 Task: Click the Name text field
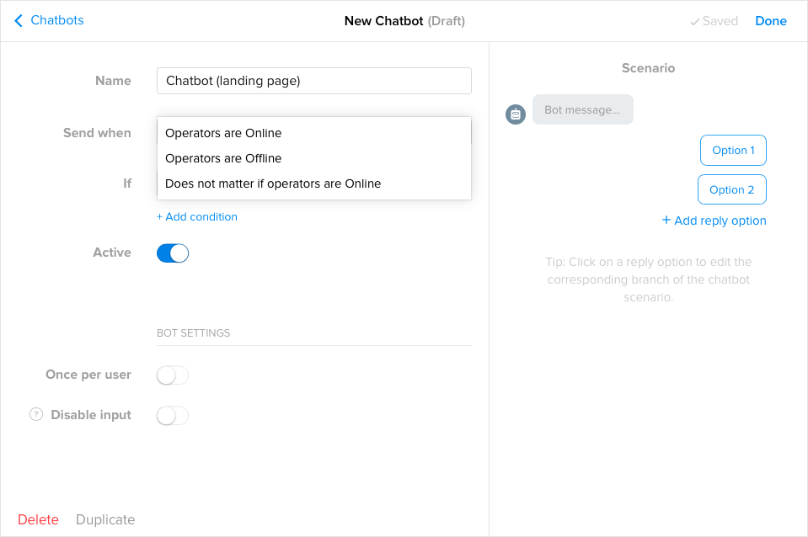[313, 81]
